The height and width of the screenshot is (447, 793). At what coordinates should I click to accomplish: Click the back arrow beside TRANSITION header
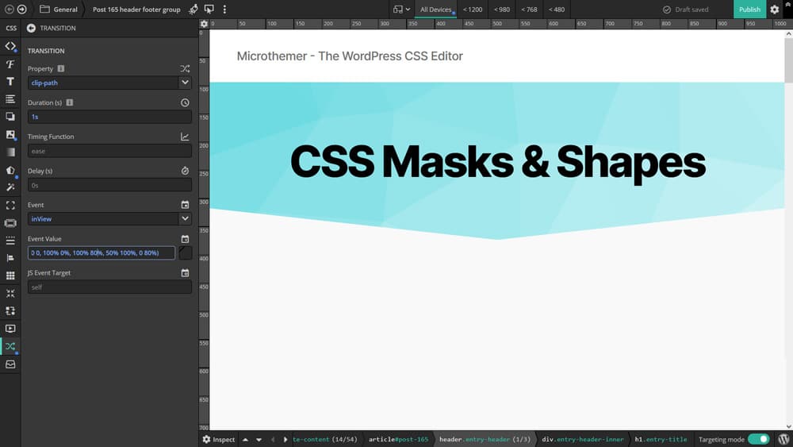click(32, 28)
